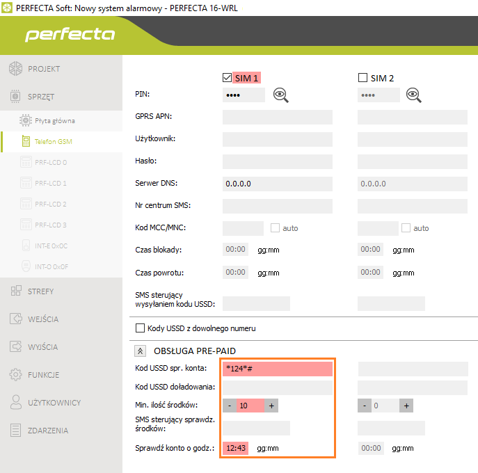Click the SIM 1 Serwer DNS field

[278, 184]
